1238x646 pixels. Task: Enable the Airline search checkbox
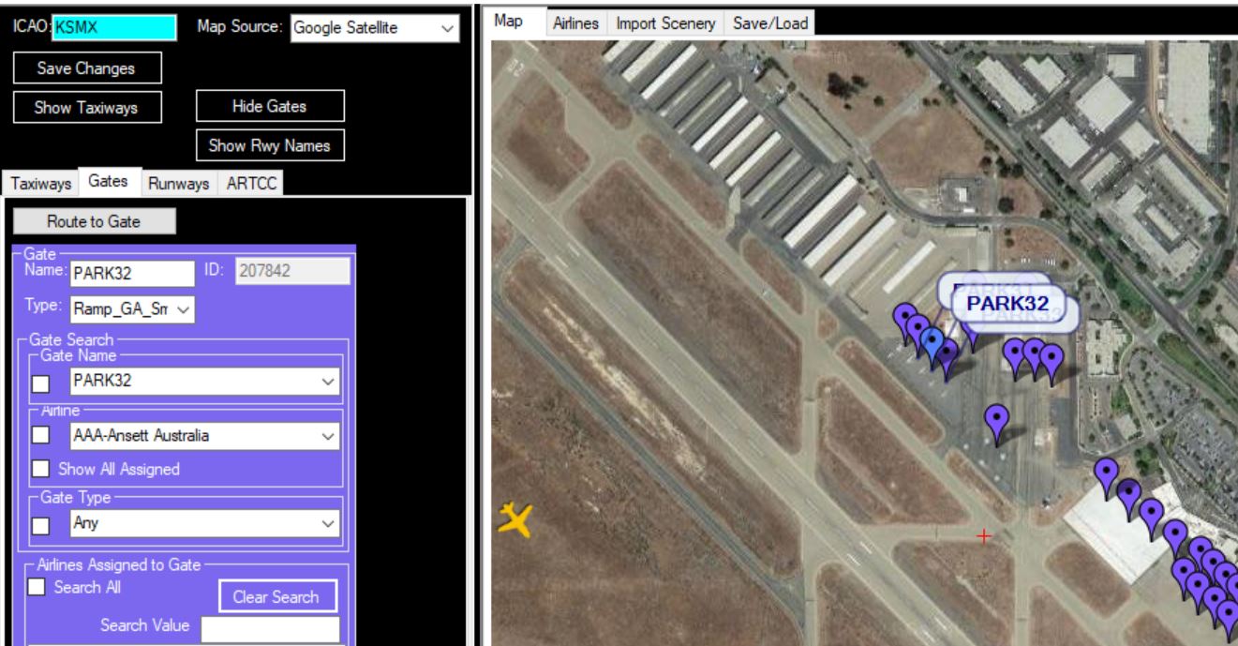(42, 436)
